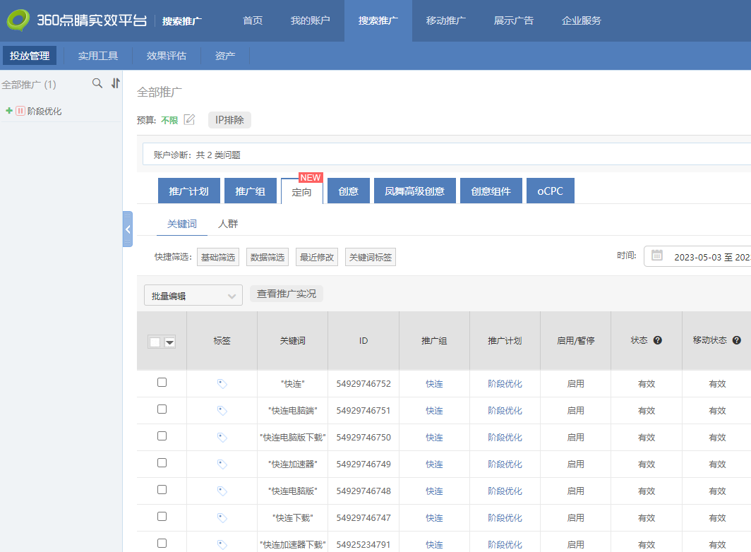Select the checkbox for "快连下载" keyword
751x552 pixels.
tap(162, 517)
